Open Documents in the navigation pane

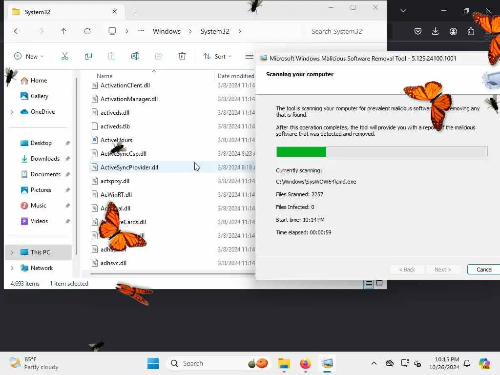click(x=45, y=174)
